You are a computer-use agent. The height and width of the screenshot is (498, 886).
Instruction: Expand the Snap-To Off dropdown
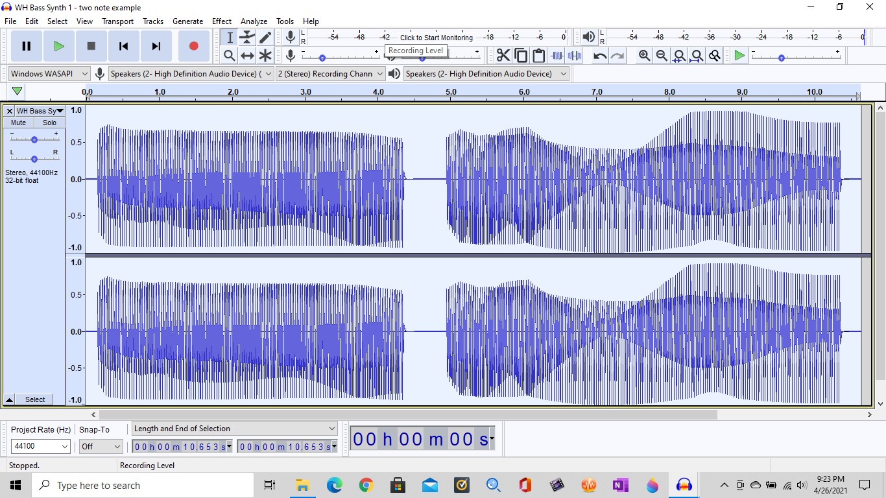click(x=101, y=446)
